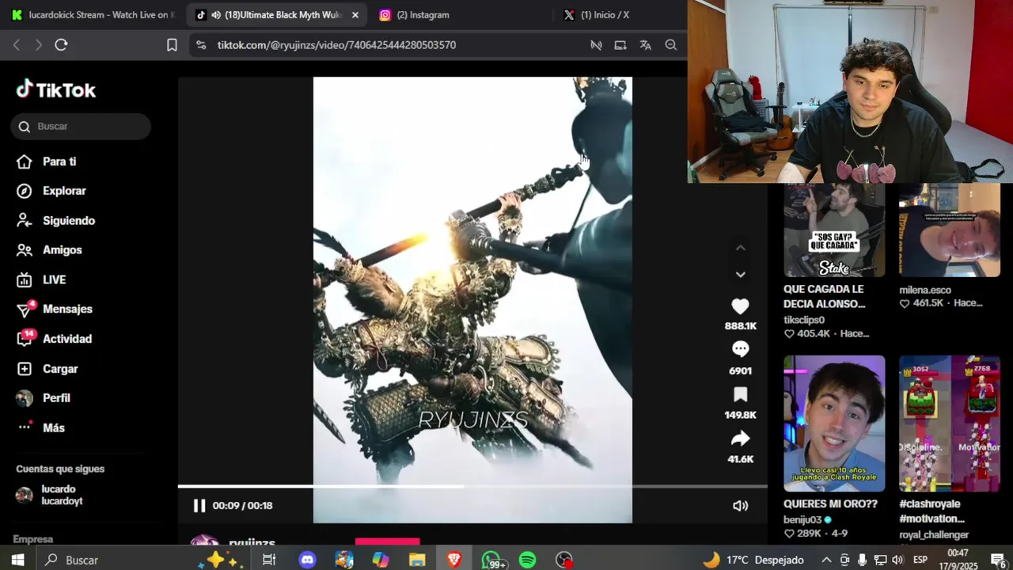Seek on the video progress bar

[472, 486]
